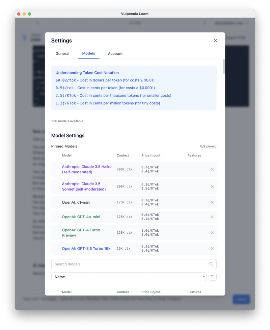Open OpenAI: GPT-3.5 Turbo 16k link

86,249
